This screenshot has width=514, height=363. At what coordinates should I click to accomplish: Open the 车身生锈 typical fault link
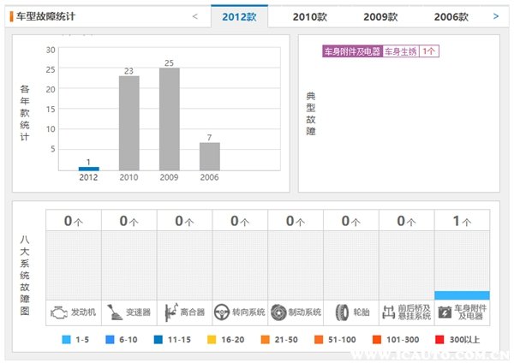point(401,51)
